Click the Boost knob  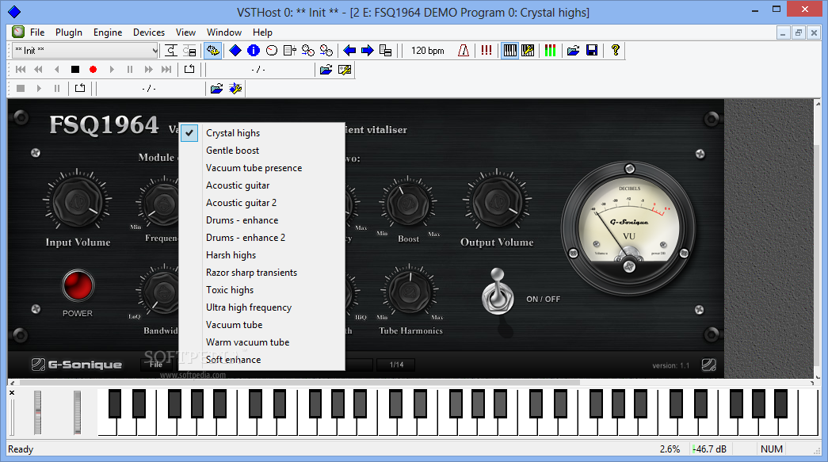click(408, 204)
